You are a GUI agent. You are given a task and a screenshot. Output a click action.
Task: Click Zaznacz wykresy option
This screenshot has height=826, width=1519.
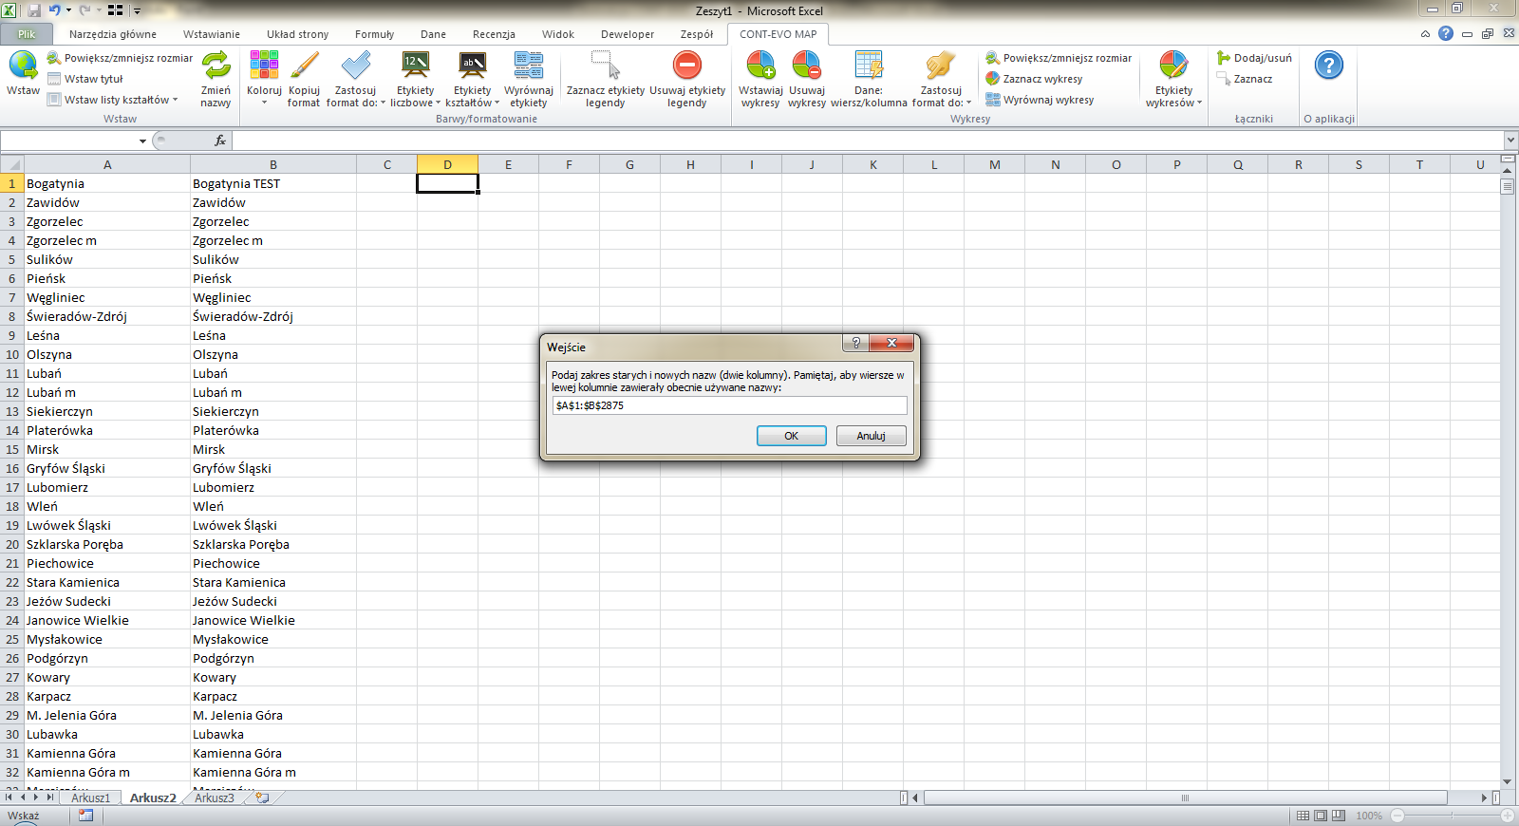[1034, 79]
